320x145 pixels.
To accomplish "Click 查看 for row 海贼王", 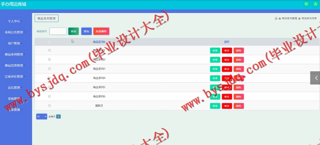I will [x=215, y=106].
